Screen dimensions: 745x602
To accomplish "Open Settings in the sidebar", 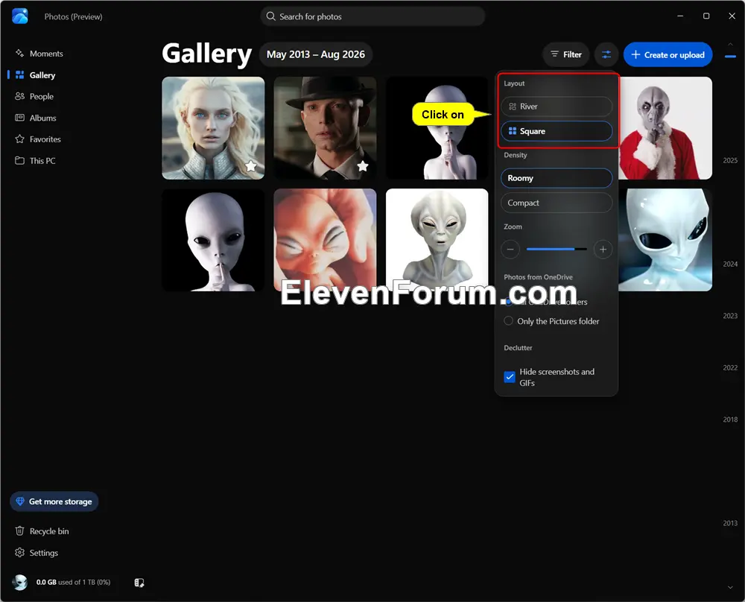I will pos(37,553).
